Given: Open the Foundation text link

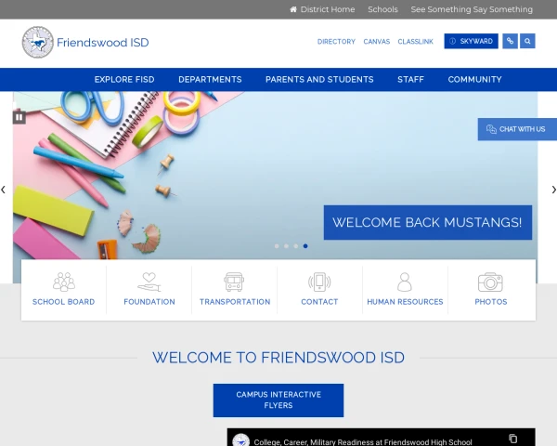Looking at the screenshot, I should click(149, 302).
